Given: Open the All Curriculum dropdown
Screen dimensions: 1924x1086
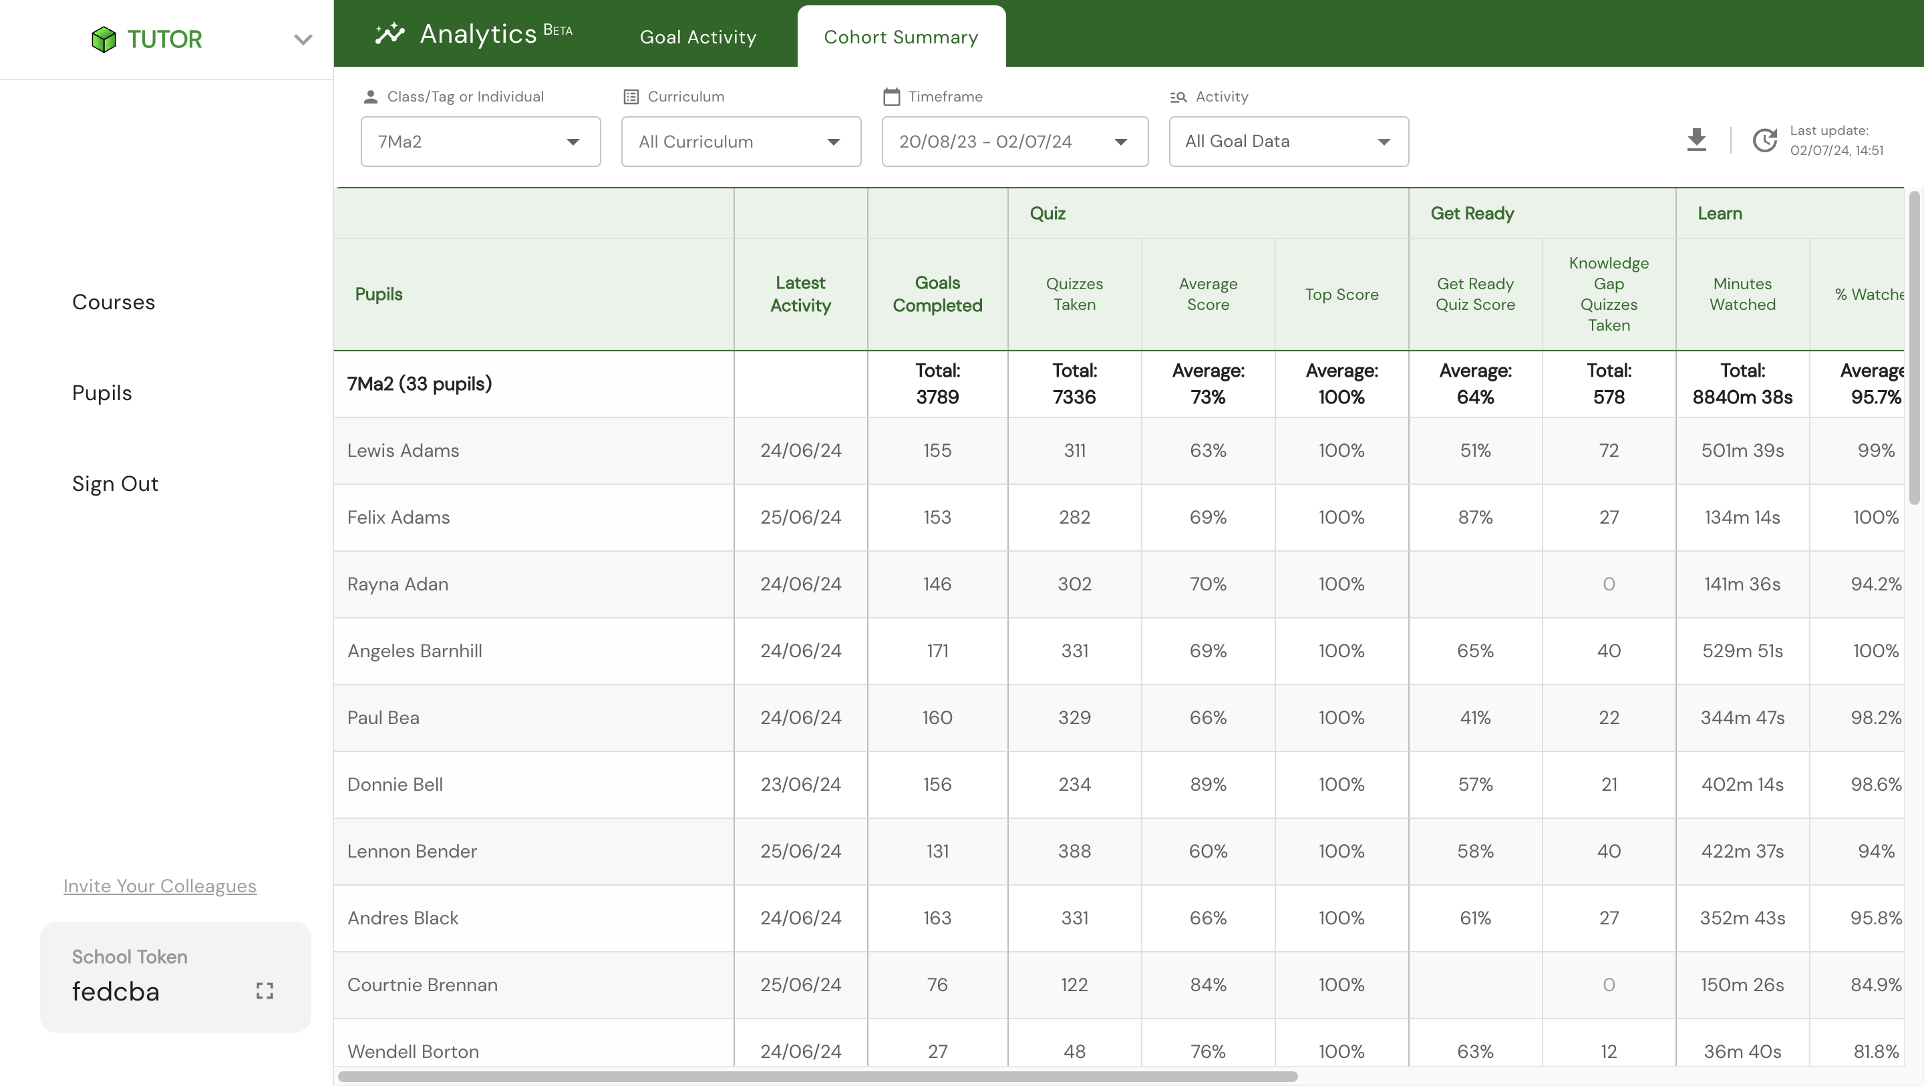Looking at the screenshot, I should pos(740,141).
